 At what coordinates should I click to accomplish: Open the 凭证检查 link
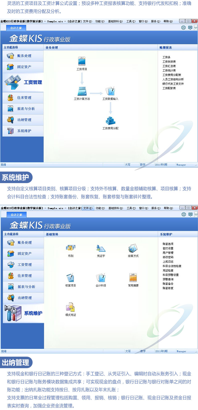click(168, 270)
